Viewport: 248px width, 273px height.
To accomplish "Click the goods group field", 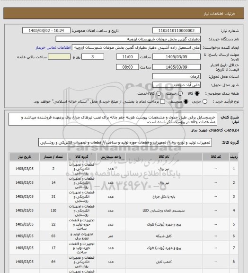I will (125, 143).
